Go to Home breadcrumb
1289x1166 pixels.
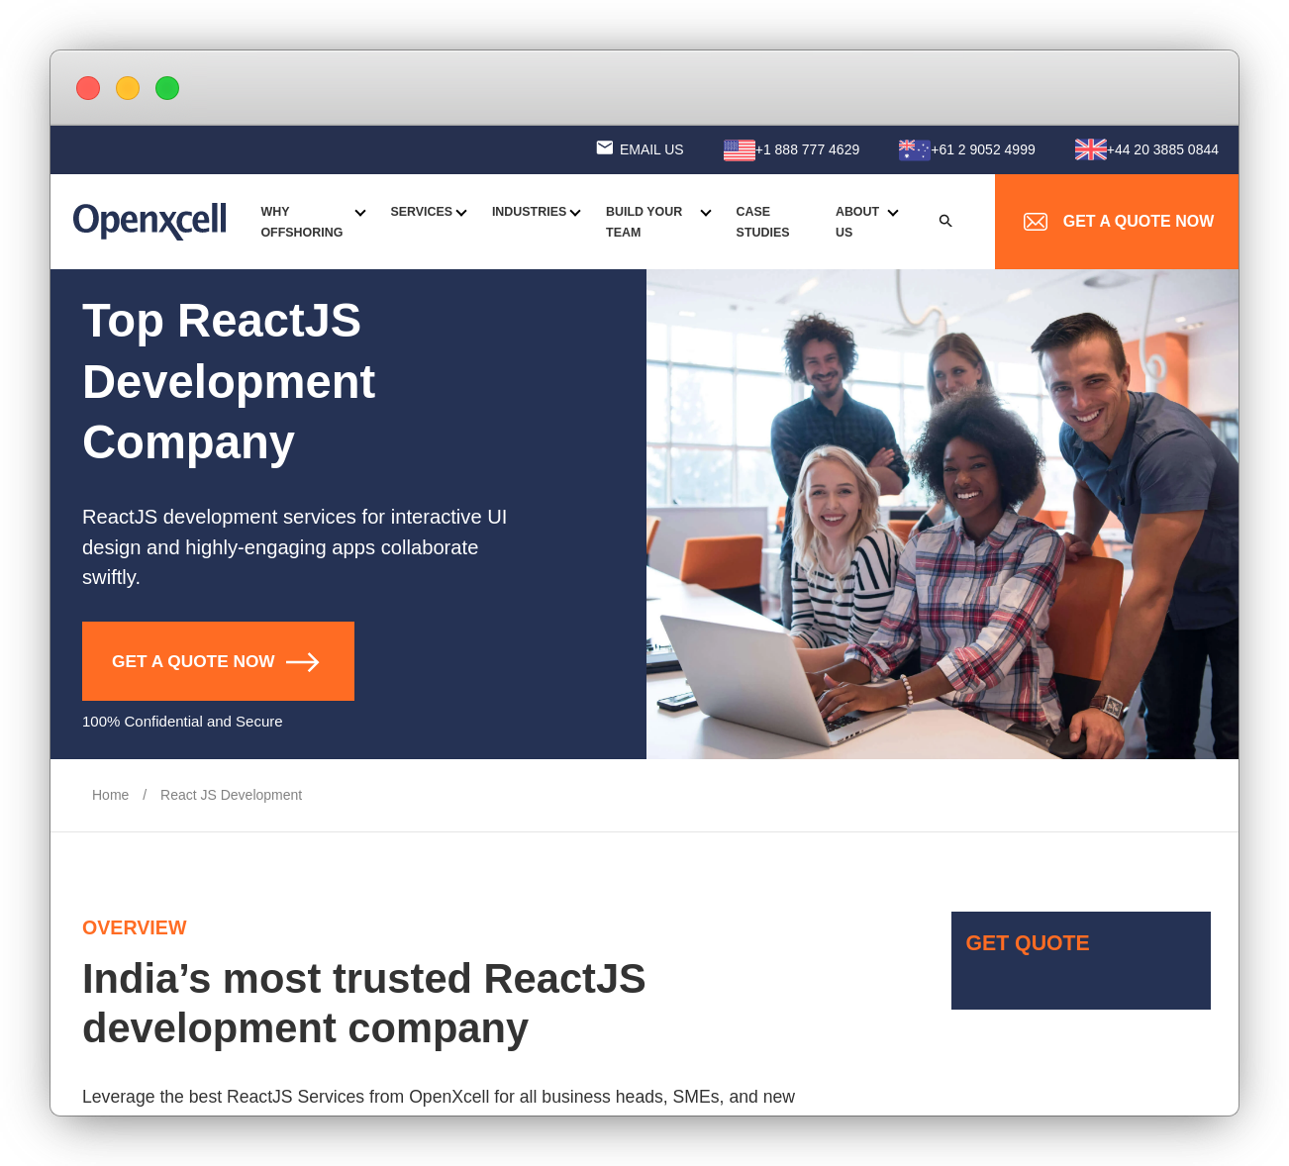(x=110, y=795)
